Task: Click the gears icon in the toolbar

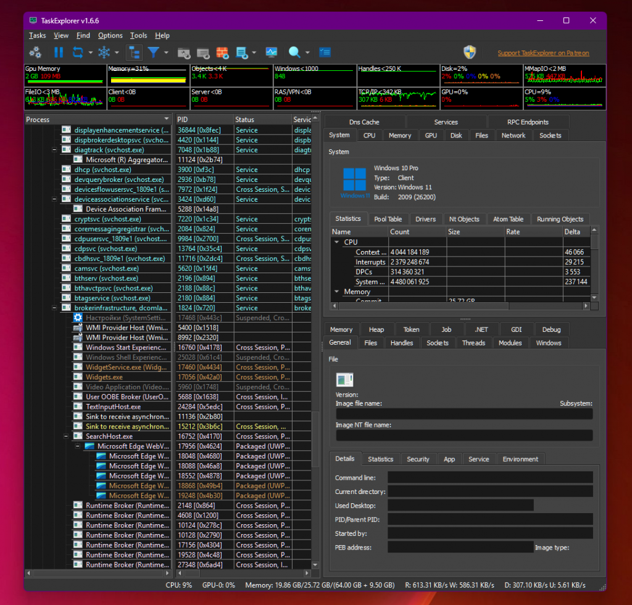Action: (x=35, y=52)
